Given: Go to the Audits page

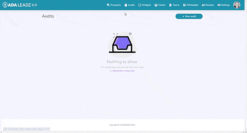Looking at the screenshot, I should [x=130, y=5].
